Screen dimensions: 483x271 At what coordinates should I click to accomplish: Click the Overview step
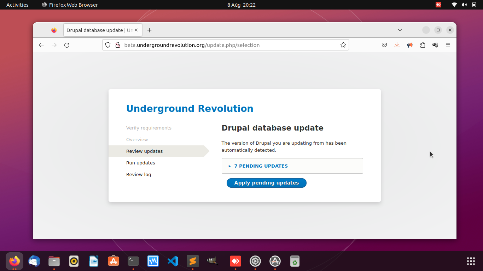pos(137,139)
